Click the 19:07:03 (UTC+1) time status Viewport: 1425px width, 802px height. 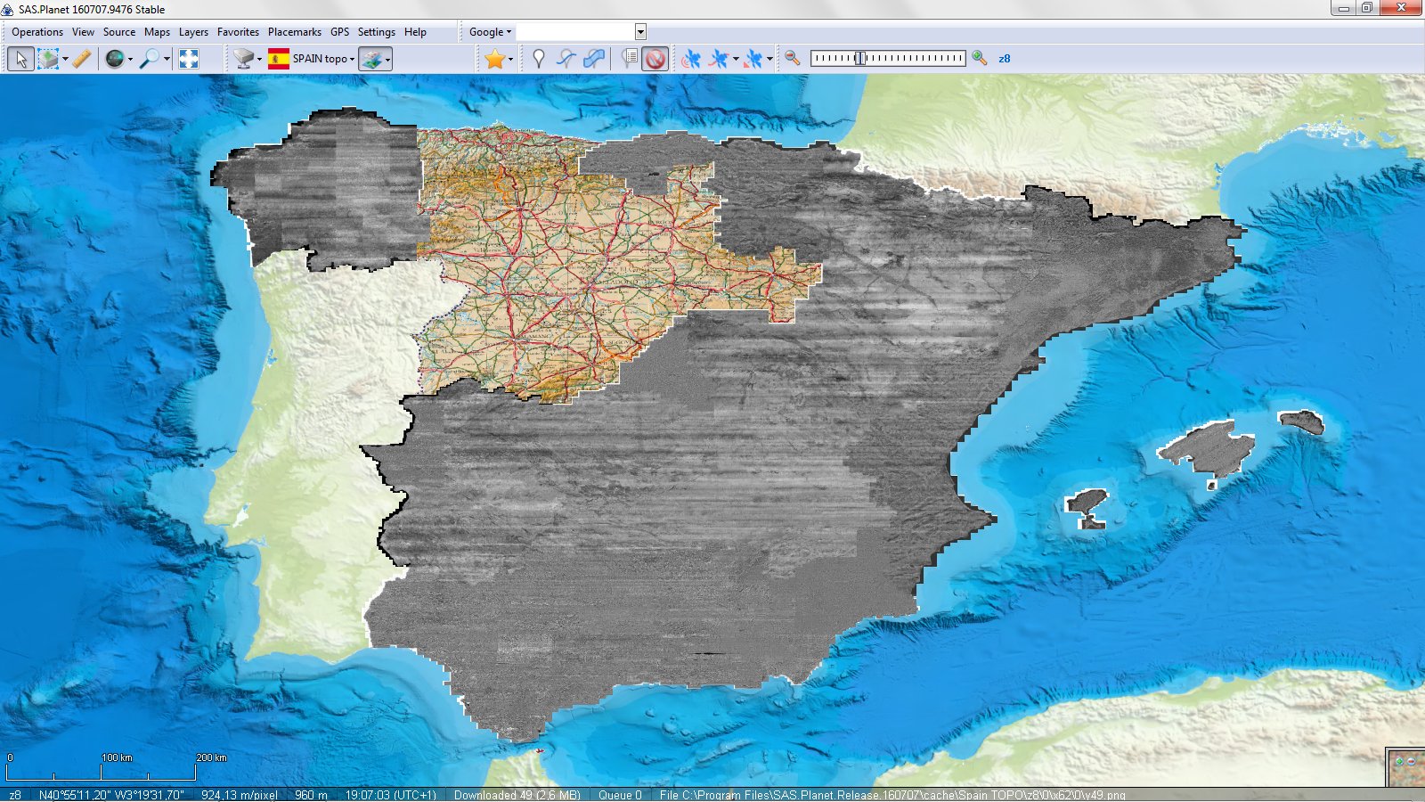click(391, 795)
